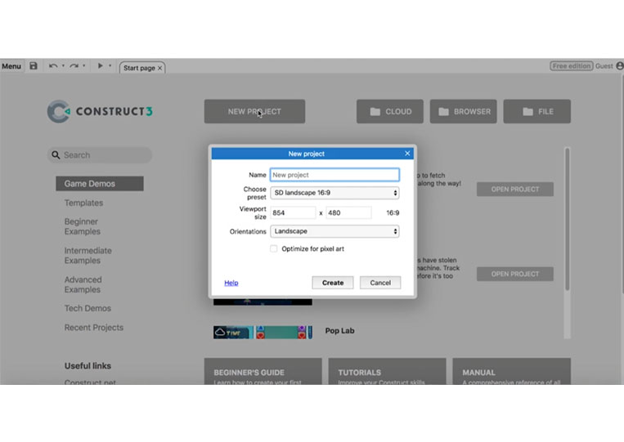Viewport: 624px width, 442px height.
Task: Open the redo history dropdown arrow
Action: click(x=83, y=66)
